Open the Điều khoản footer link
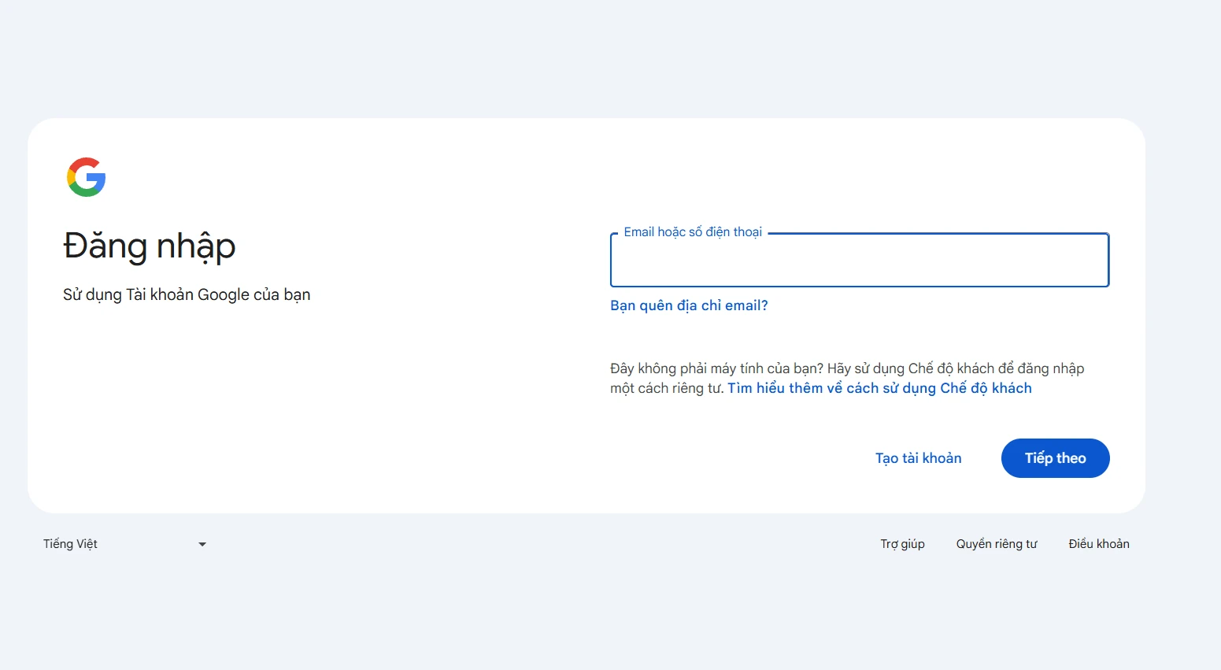Image resolution: width=1221 pixels, height=670 pixels. click(x=1099, y=544)
